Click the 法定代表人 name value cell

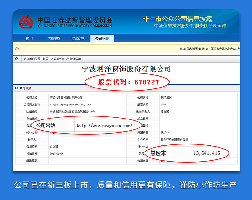(198, 112)
